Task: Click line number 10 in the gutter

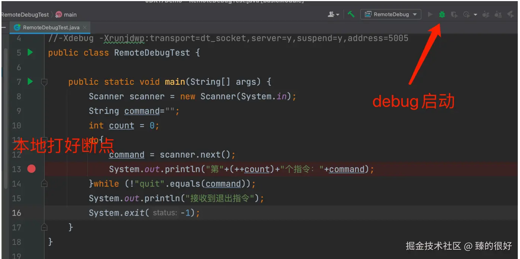Action: pyautogui.click(x=17, y=125)
